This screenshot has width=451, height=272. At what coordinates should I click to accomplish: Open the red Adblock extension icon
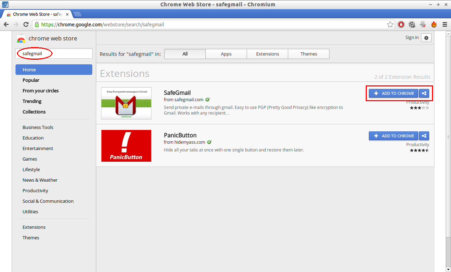[x=401, y=25]
